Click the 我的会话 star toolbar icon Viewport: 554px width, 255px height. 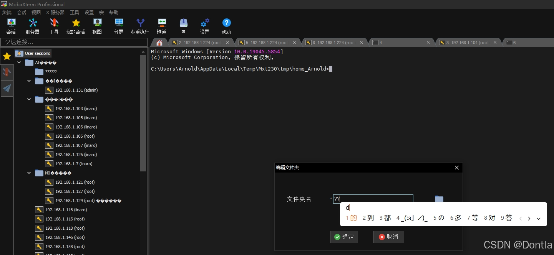click(x=76, y=26)
